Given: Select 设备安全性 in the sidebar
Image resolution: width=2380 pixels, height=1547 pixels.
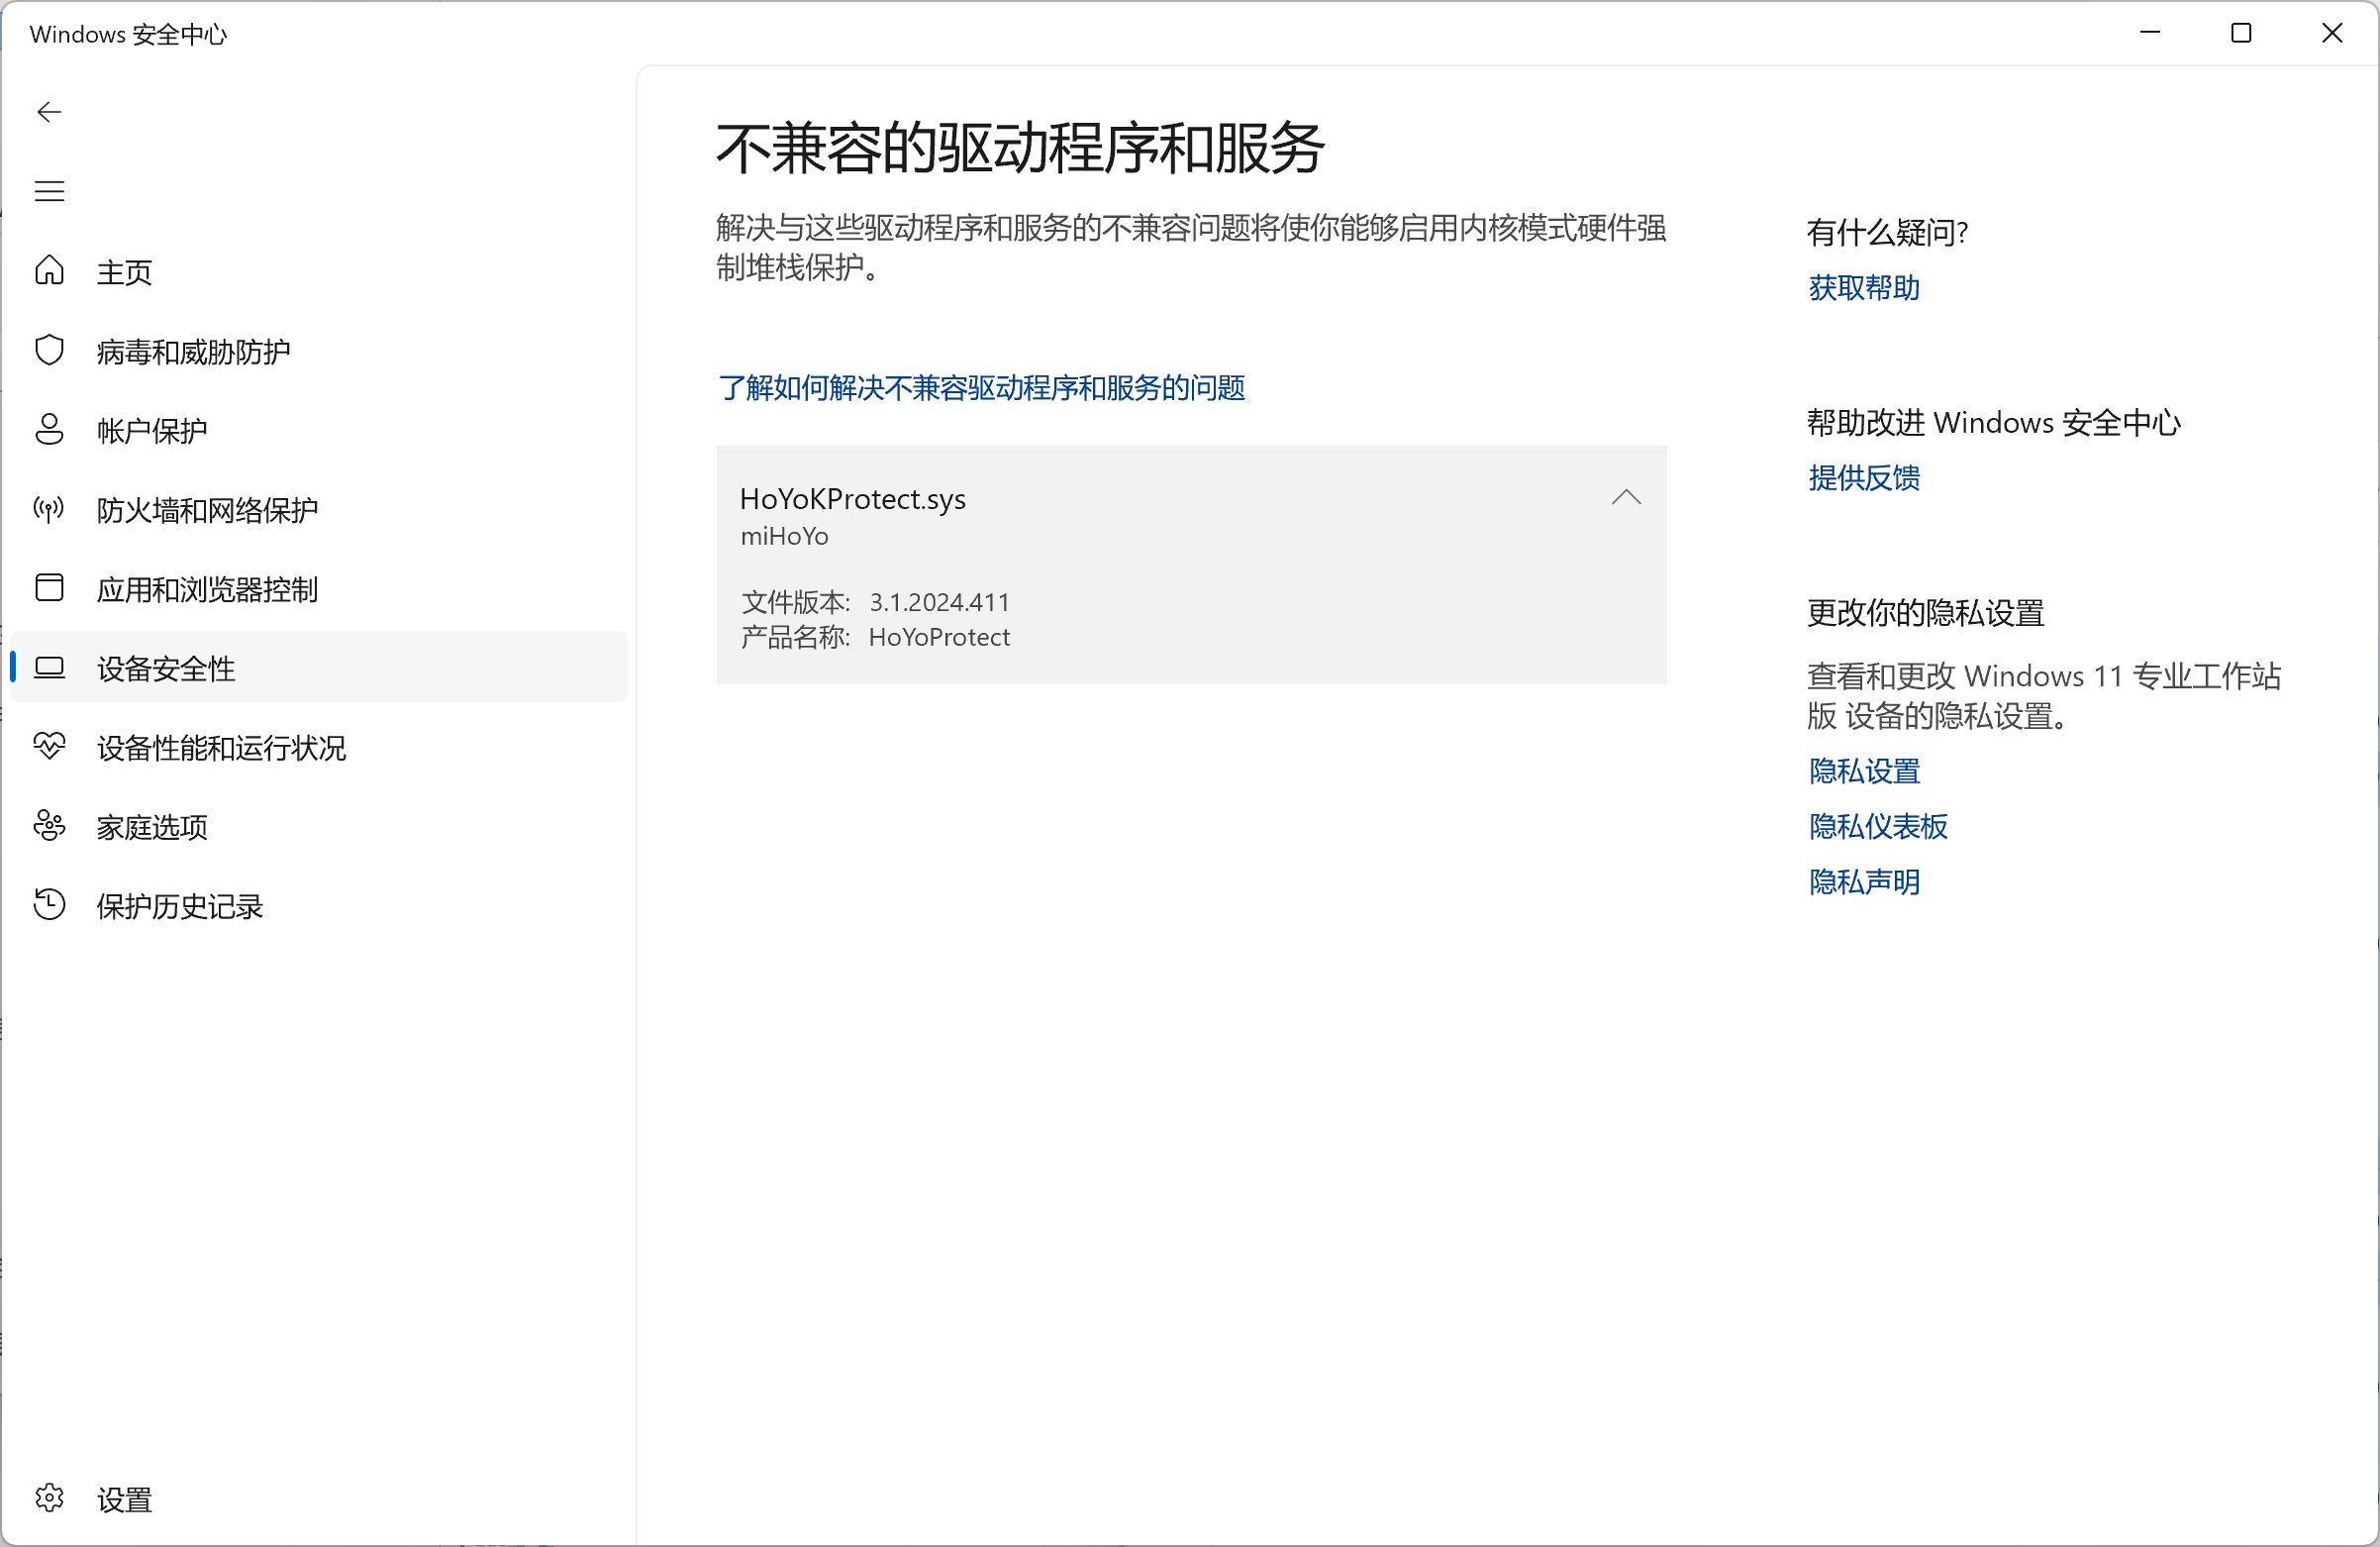Looking at the screenshot, I should point(166,669).
